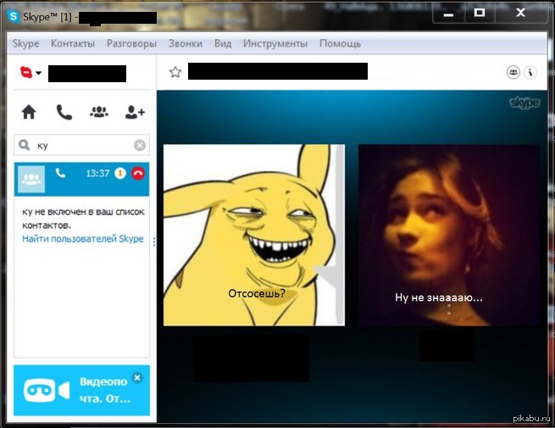
Task: Open the call phones dial pad icon
Action: pos(64,112)
